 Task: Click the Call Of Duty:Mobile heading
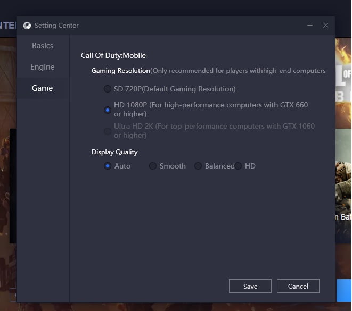coord(113,55)
